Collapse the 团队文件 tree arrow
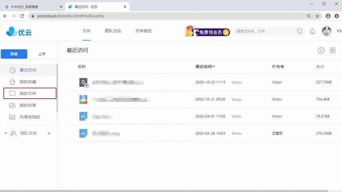The width and height of the screenshot is (342, 192). [6, 133]
